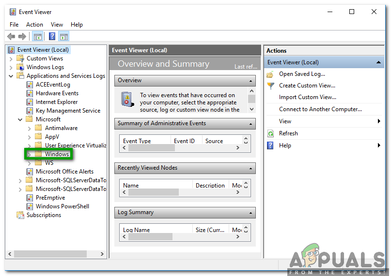Screen dimensions: 391x276
Task: Collapse Event Viewer (Local) actions group
Action: click(378, 62)
